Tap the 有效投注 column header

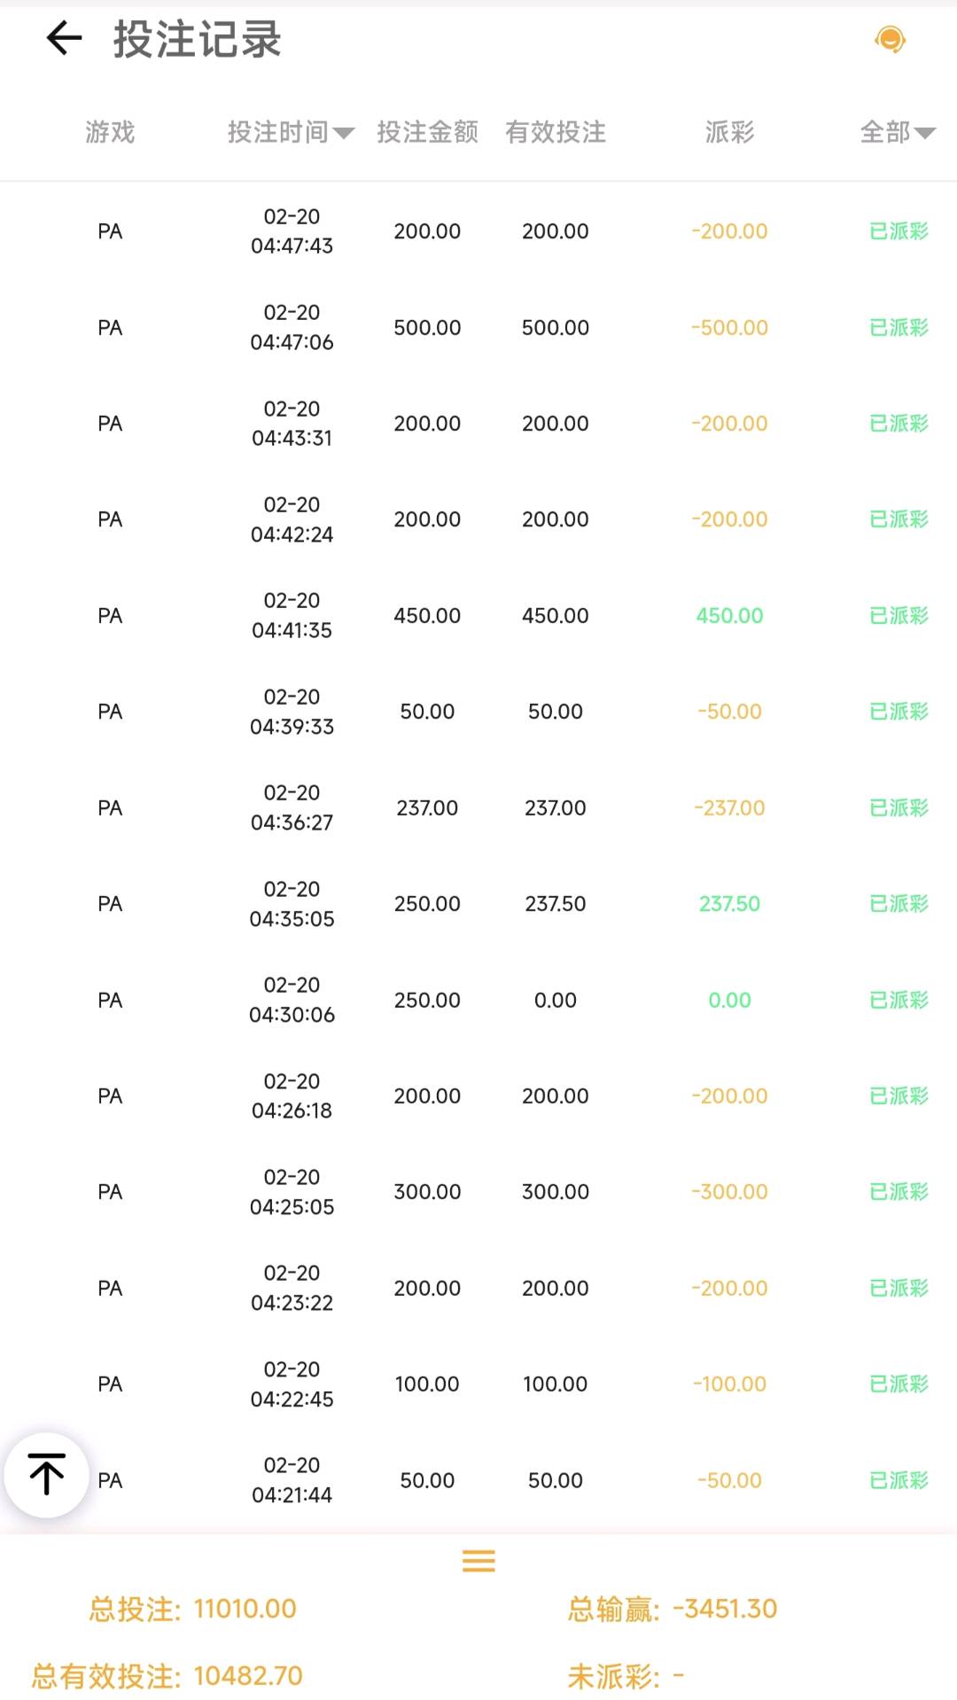556,133
